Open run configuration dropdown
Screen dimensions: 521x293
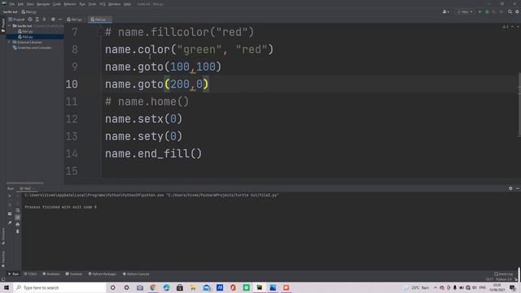coord(465,11)
